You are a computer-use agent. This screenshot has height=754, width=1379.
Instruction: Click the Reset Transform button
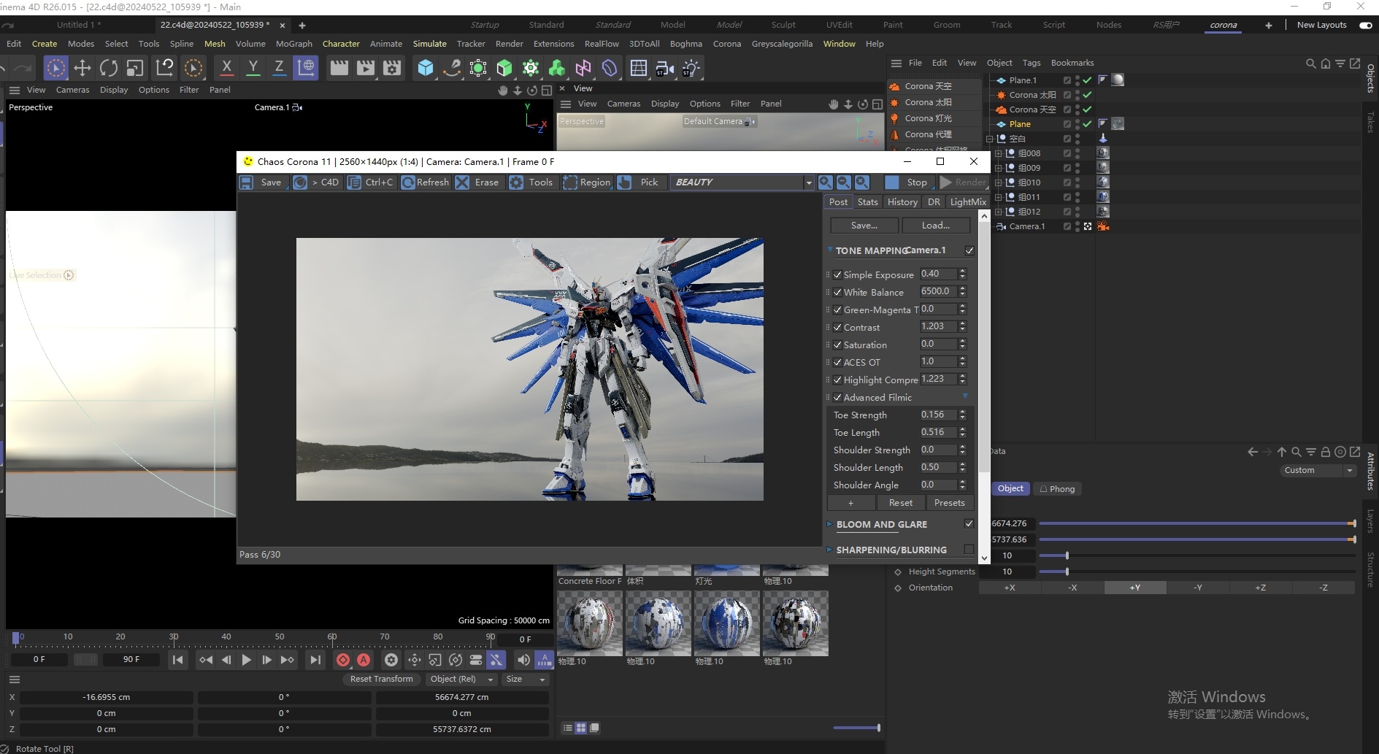tap(381, 680)
